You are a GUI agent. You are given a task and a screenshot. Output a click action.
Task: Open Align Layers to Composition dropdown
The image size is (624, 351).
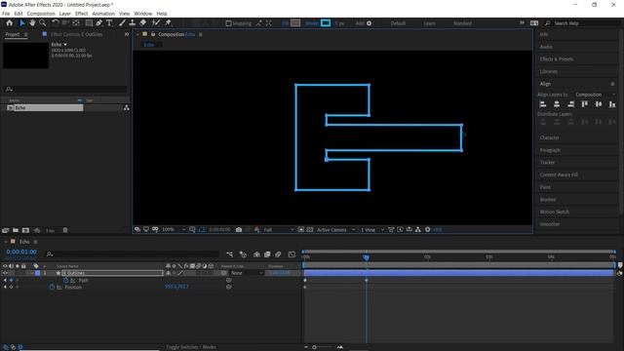[596, 95]
